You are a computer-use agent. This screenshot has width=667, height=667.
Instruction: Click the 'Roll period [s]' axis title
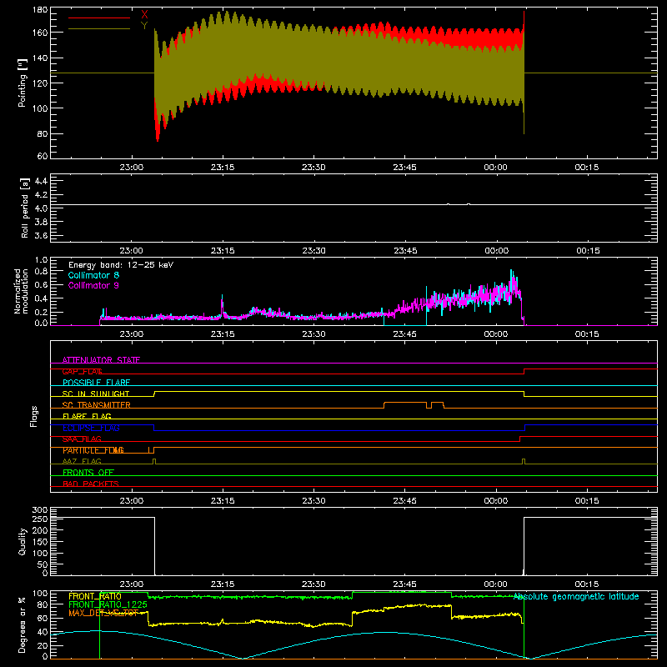pos(24,208)
